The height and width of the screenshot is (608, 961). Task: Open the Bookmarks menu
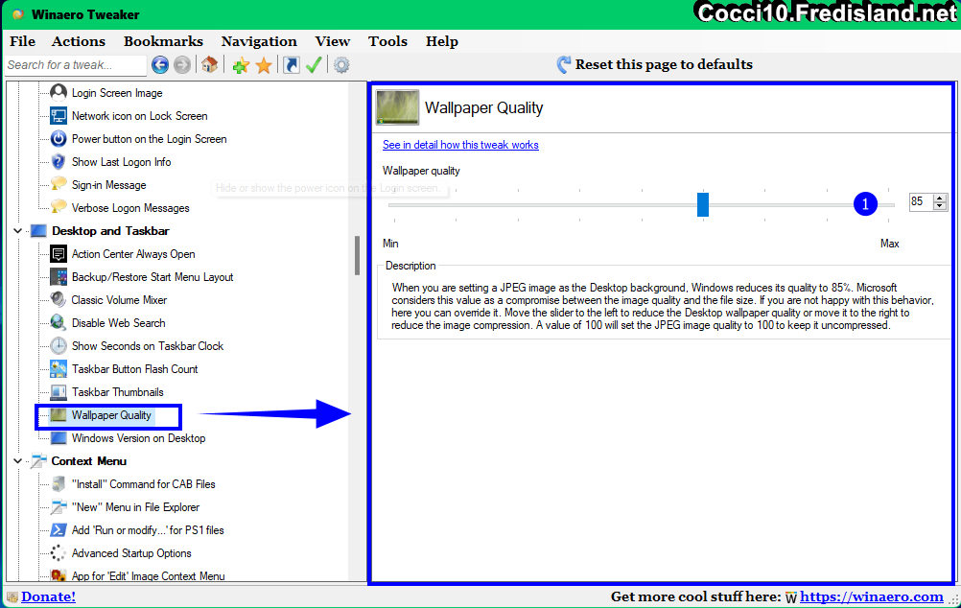tap(163, 41)
